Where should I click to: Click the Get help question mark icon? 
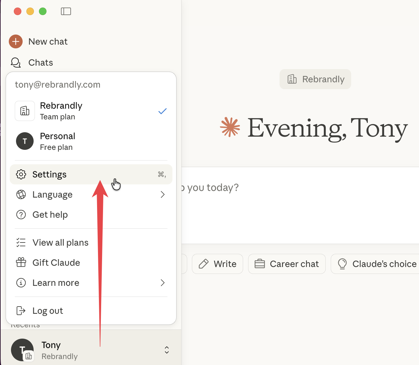(21, 215)
